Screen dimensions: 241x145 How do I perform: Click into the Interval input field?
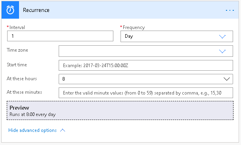[x=60, y=36]
